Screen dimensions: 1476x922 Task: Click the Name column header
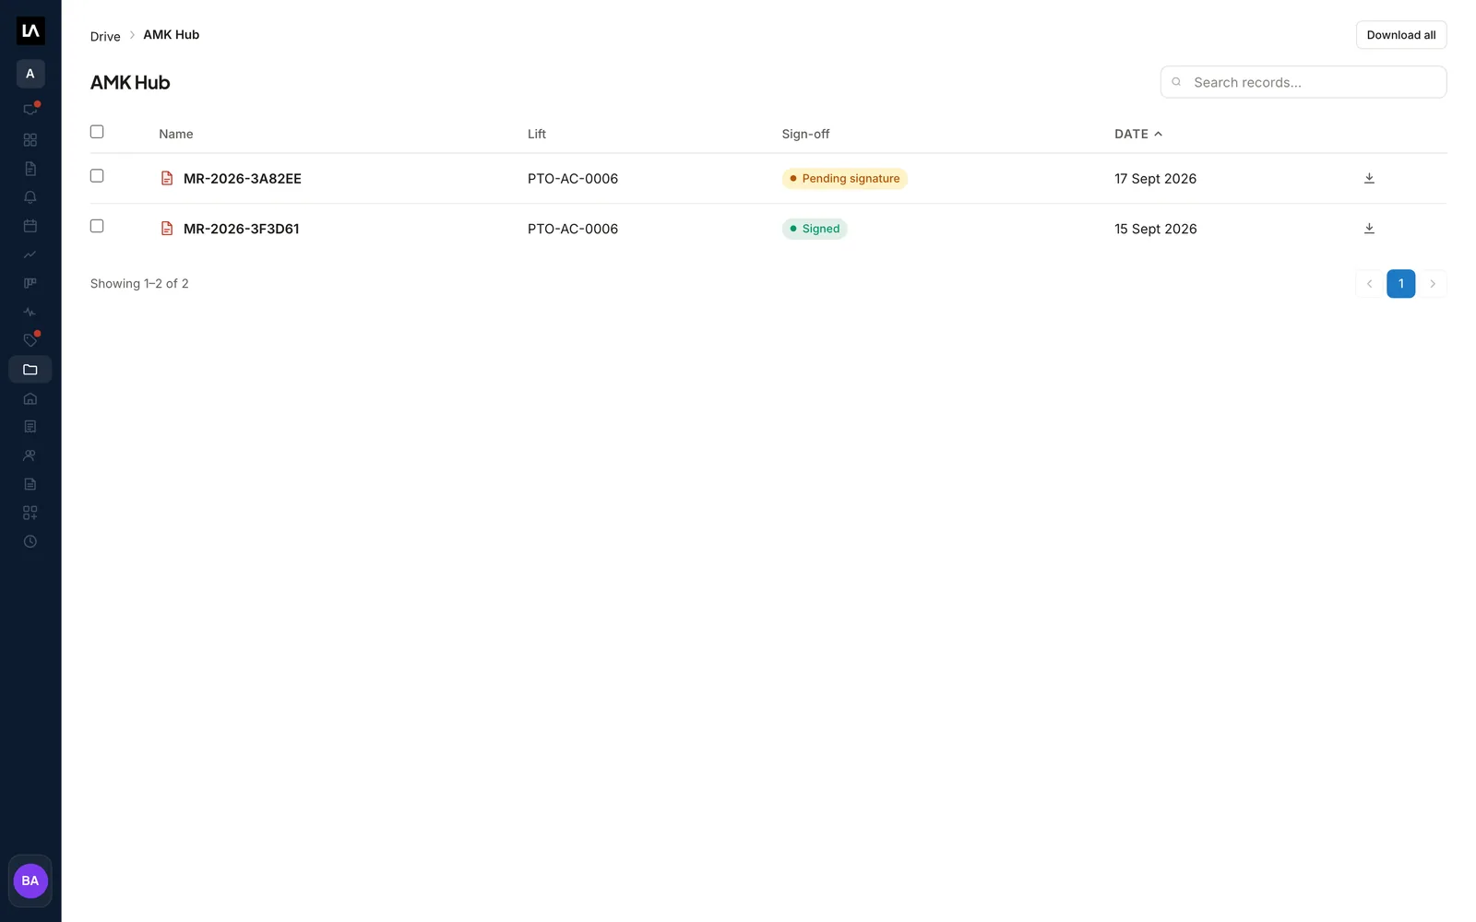(176, 134)
